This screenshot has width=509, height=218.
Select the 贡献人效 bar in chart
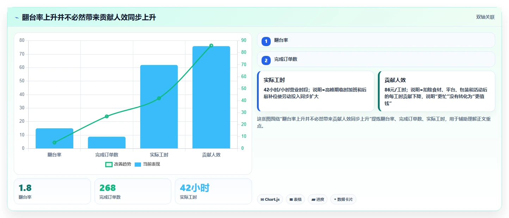pyautogui.click(x=211, y=97)
